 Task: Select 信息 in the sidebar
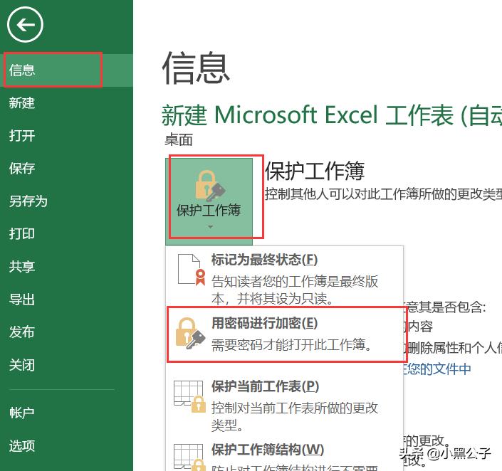[x=66, y=70]
